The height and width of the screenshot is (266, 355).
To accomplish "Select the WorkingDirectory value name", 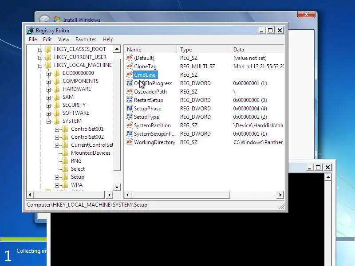I will pyautogui.click(x=154, y=142).
